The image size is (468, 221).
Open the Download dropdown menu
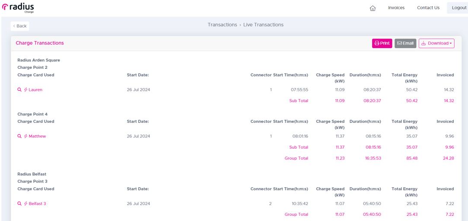pos(436,43)
